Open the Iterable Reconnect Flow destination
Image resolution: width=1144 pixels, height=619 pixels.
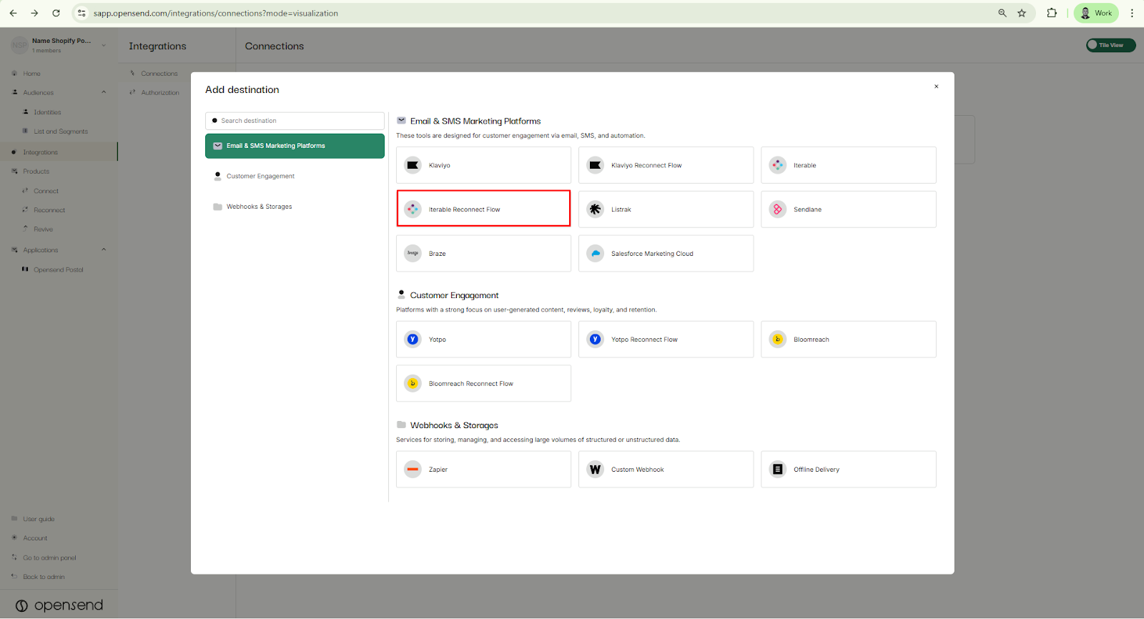click(x=483, y=209)
